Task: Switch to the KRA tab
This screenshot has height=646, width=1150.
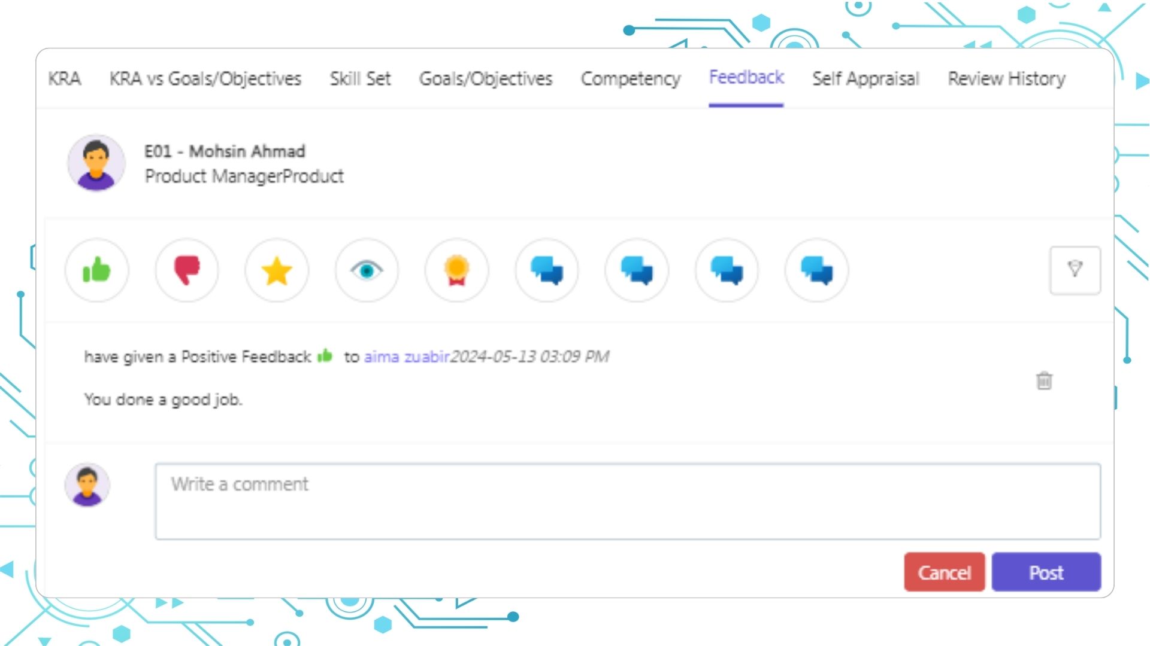Action: (x=65, y=78)
